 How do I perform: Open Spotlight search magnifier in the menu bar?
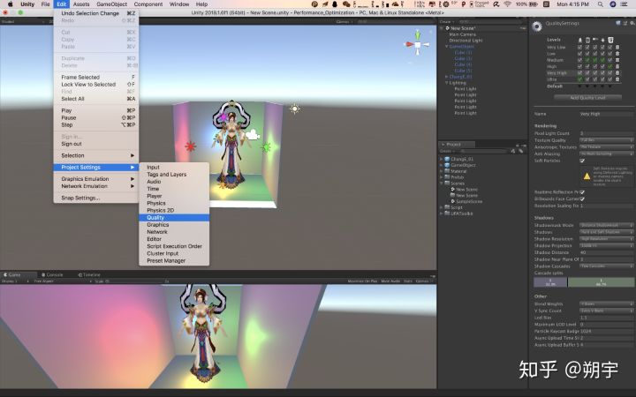(x=601, y=4)
